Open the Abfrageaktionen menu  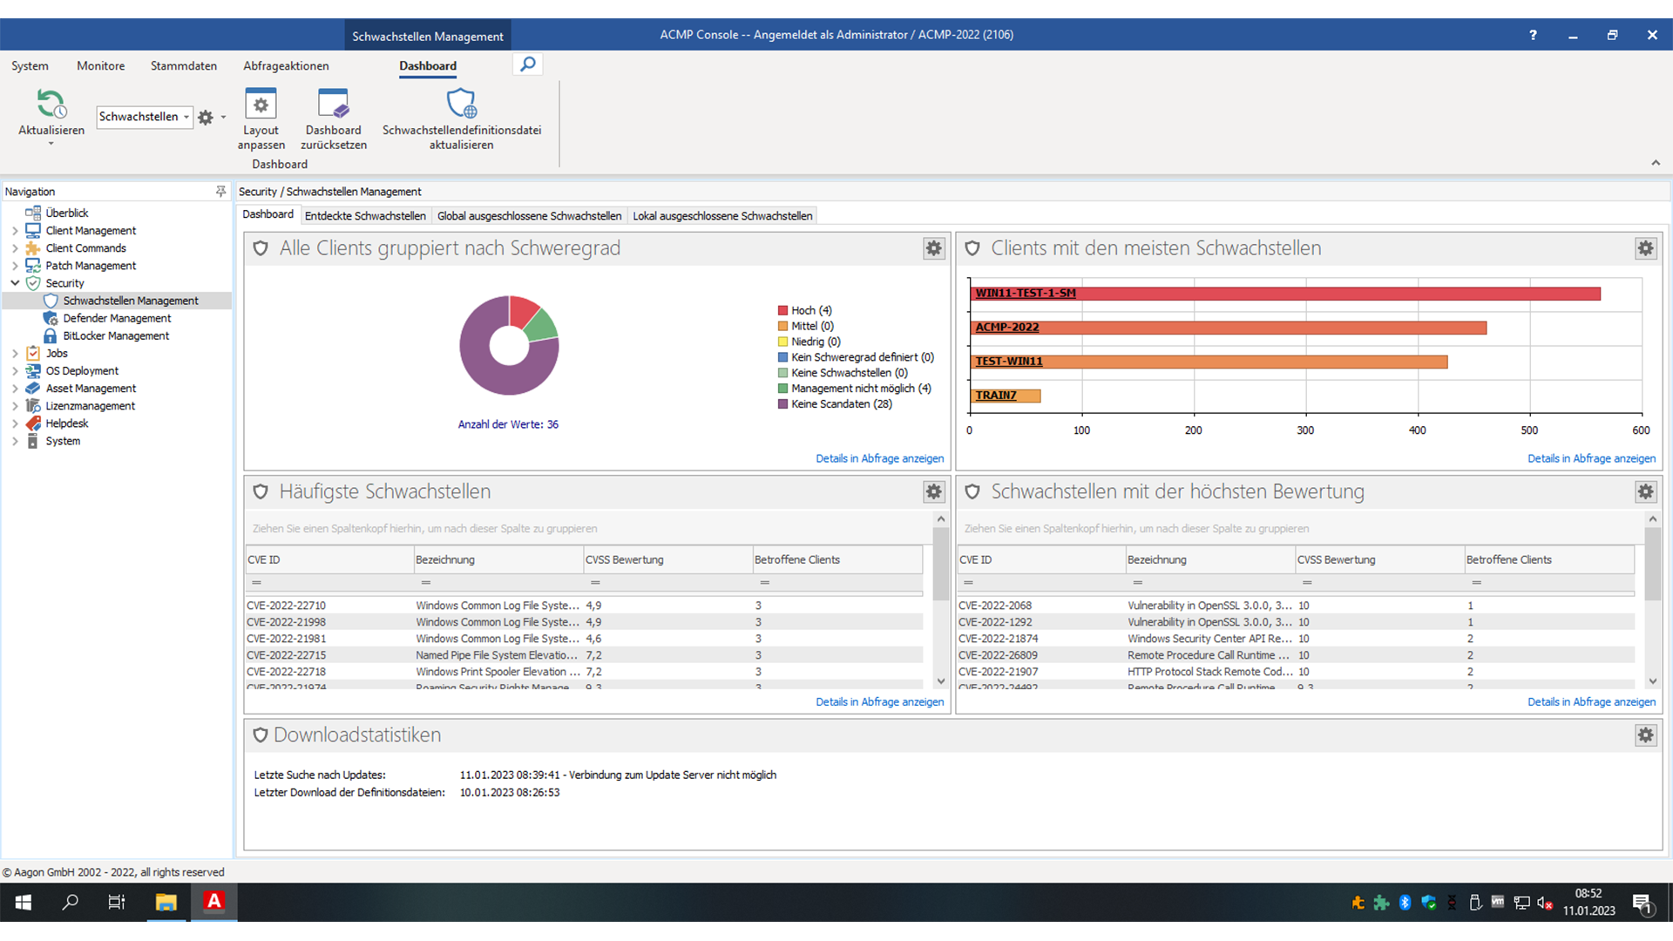[286, 65]
